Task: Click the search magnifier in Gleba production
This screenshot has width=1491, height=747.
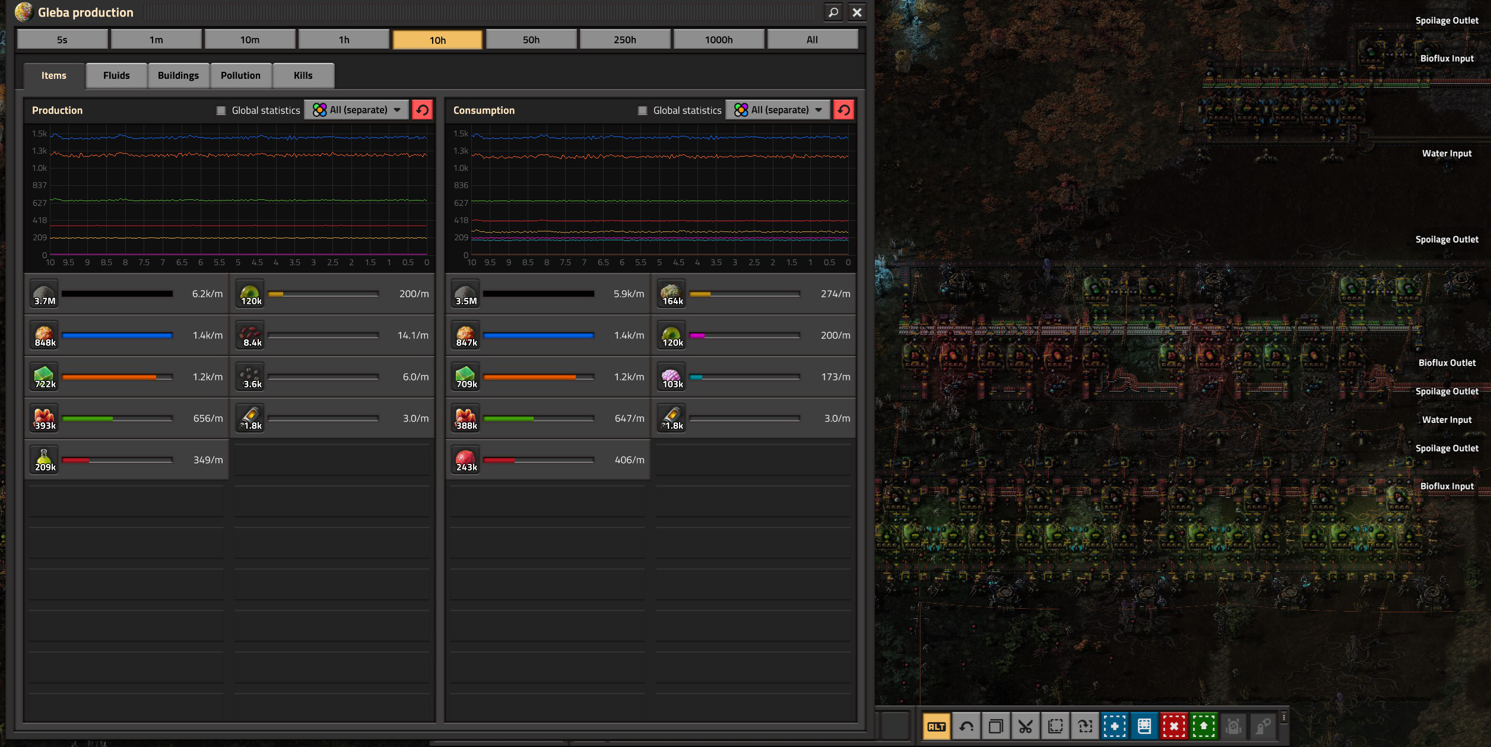Action: 833,12
